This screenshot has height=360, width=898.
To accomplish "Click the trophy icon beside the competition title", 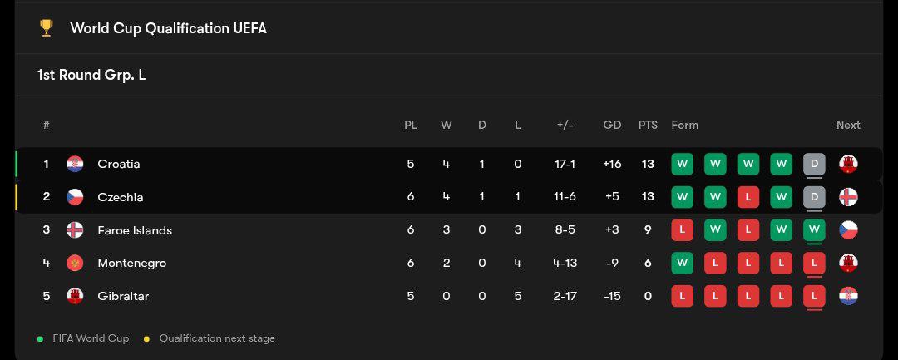I will click(x=47, y=28).
